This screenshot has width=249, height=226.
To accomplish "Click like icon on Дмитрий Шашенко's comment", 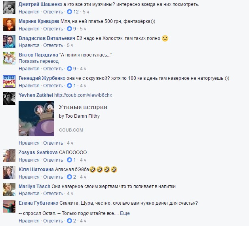I will (69, 12).
